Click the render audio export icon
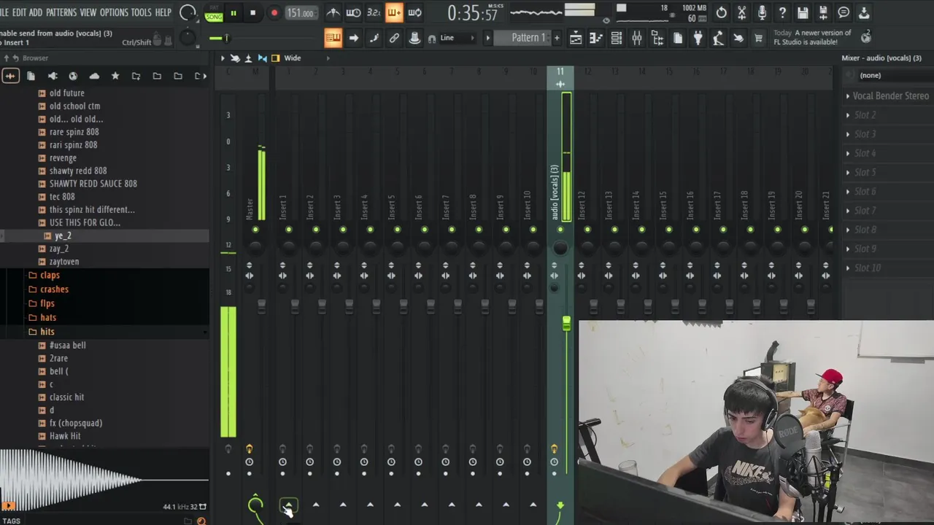 [823, 12]
